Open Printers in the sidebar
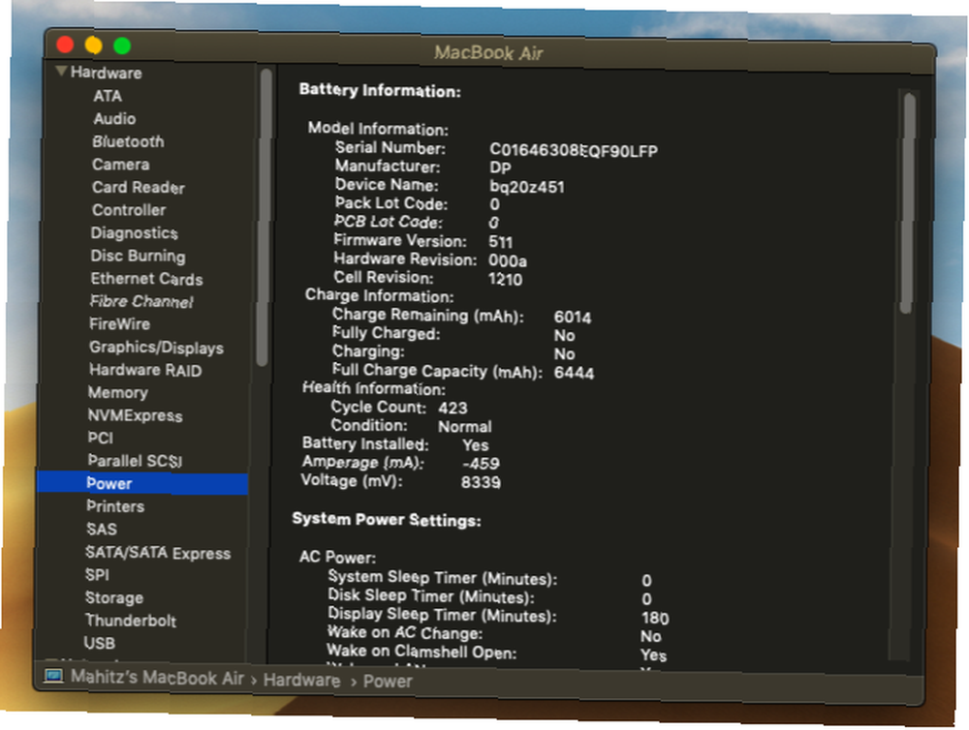Screen dimensions: 969x730 [115, 506]
